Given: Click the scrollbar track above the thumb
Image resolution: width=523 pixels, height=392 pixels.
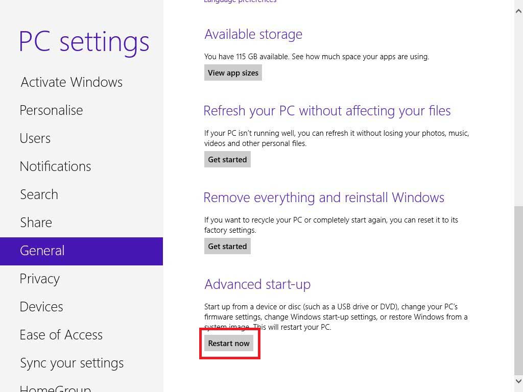Looking at the screenshot, I should click(518, 102).
